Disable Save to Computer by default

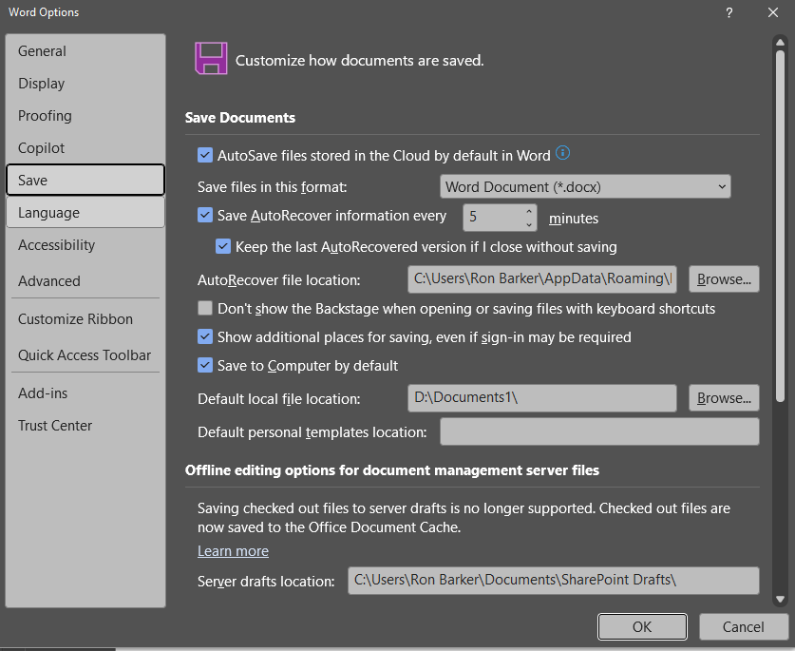tap(204, 365)
